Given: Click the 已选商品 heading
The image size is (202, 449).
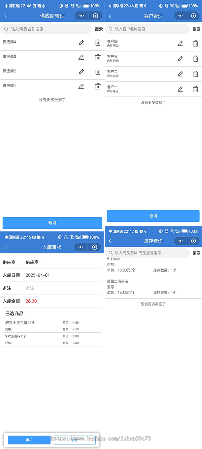Looking at the screenshot, I should coord(15,314).
